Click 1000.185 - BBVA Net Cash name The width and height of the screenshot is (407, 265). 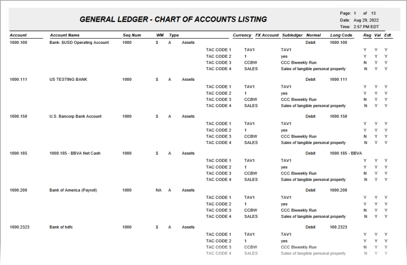[75, 153]
